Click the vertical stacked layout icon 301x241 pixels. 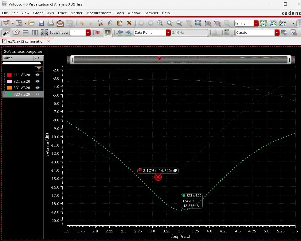tap(25, 33)
